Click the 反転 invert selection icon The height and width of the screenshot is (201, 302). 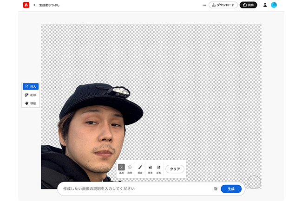pyautogui.click(x=158, y=169)
